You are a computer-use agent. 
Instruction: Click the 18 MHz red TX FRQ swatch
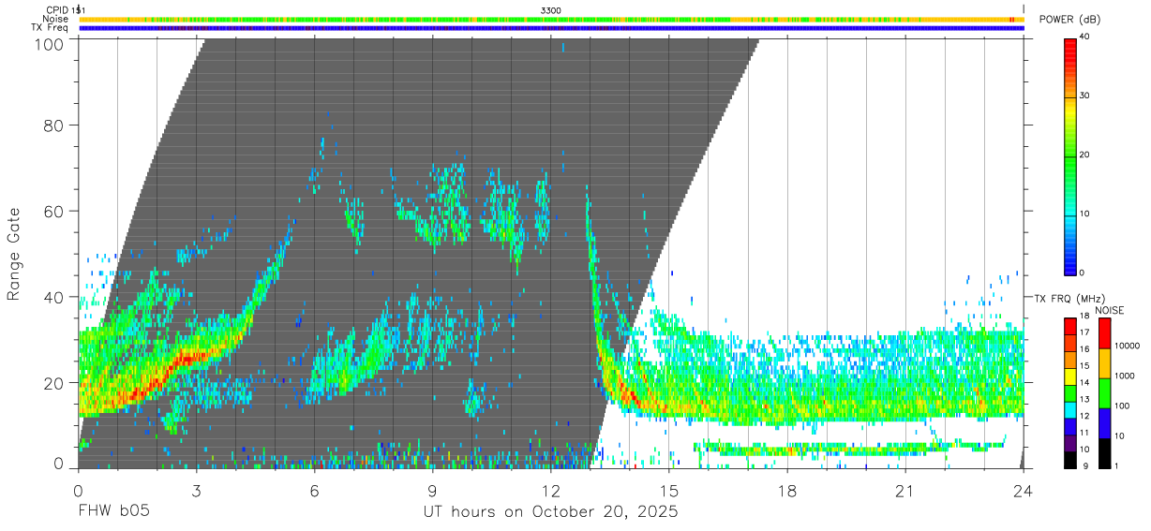[1070, 325]
